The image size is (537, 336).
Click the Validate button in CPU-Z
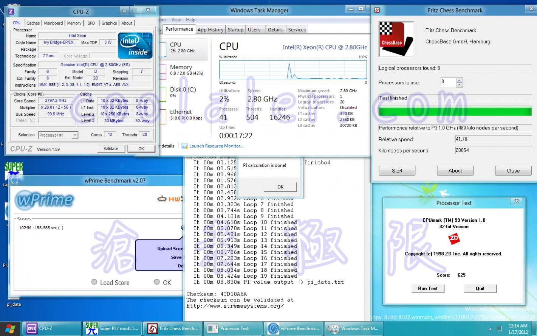click(110, 148)
